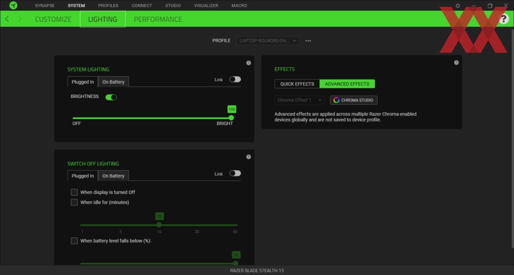Select System Lighting On Battery tab
The image size is (514, 275).
tap(113, 82)
